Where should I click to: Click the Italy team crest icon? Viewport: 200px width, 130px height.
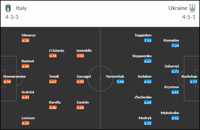tap(8, 8)
